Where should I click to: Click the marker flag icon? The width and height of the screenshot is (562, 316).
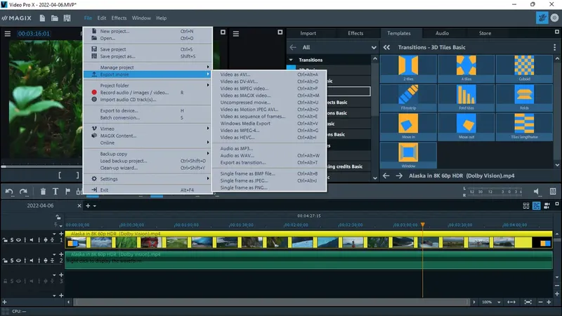click(67, 191)
